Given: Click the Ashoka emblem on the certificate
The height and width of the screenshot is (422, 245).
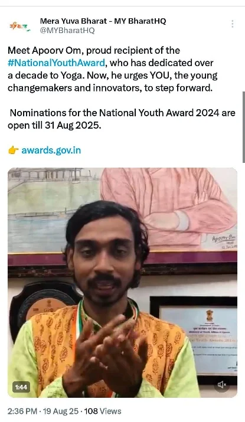Looking at the screenshot, I should tap(210, 315).
